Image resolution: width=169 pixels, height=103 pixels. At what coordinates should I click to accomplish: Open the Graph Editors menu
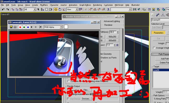click(x=85, y=5)
